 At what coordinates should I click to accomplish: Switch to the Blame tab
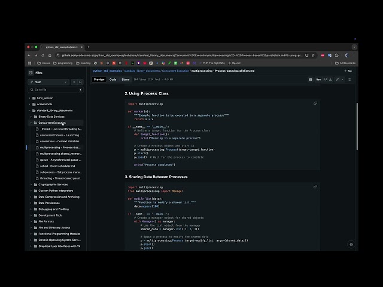126,80
